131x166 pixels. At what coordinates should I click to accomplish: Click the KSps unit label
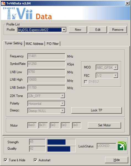[x=70, y=64]
